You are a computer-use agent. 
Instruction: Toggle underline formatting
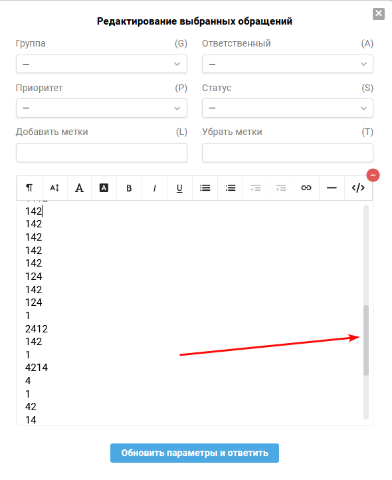coord(179,188)
